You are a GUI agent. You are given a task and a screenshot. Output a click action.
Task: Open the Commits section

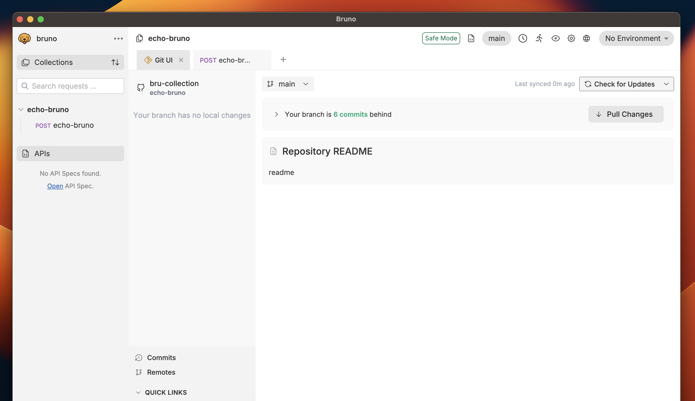click(161, 357)
